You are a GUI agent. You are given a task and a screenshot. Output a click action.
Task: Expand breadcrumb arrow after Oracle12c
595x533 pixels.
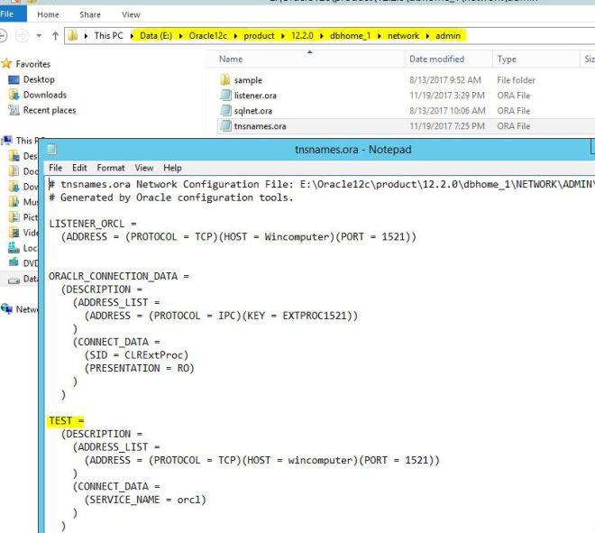pos(228,35)
